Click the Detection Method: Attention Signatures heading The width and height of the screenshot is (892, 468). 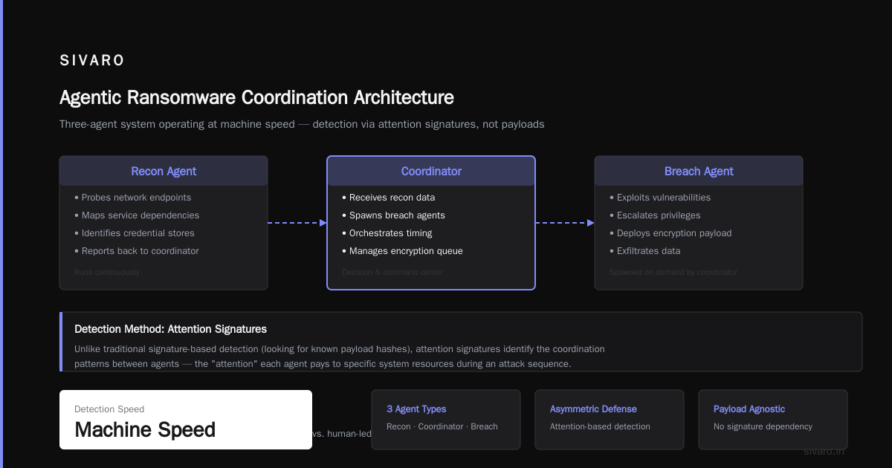click(x=170, y=329)
